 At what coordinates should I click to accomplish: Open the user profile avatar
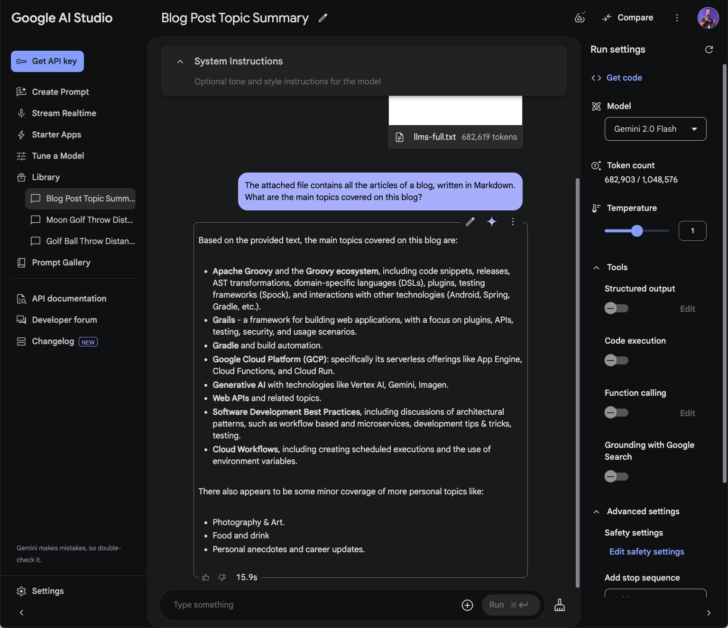pos(708,18)
